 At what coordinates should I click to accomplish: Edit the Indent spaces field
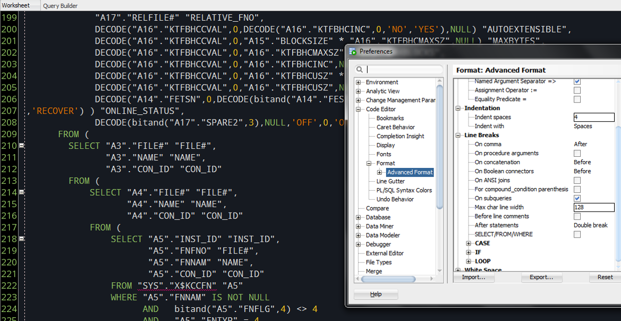(594, 117)
